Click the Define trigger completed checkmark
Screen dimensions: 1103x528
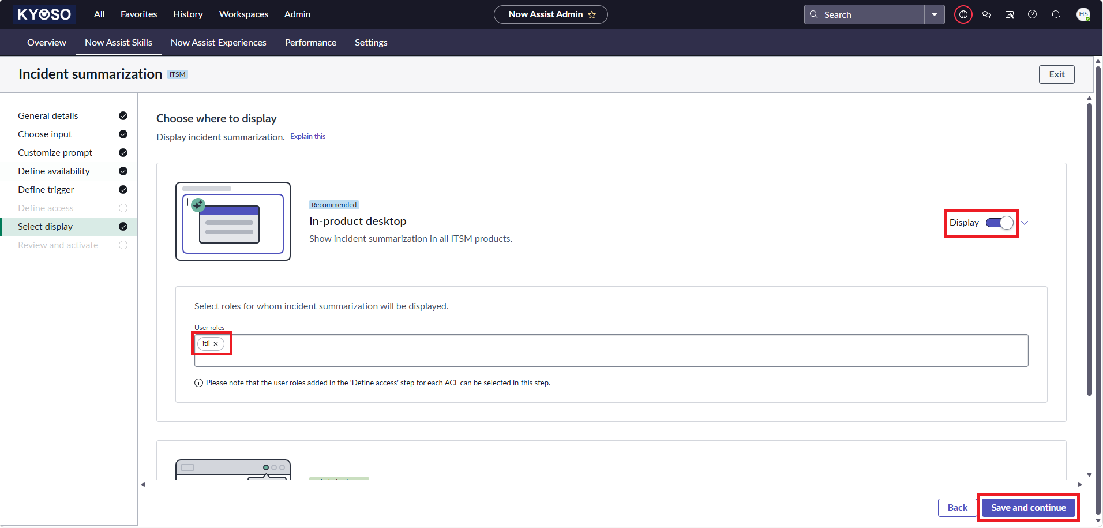point(123,190)
